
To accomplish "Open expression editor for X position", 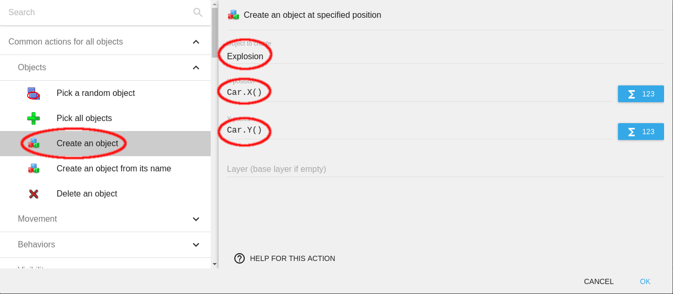I will point(641,94).
